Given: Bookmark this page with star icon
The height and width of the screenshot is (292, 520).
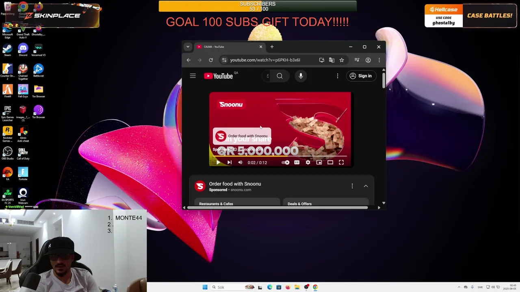Looking at the screenshot, I should tap(342, 60).
